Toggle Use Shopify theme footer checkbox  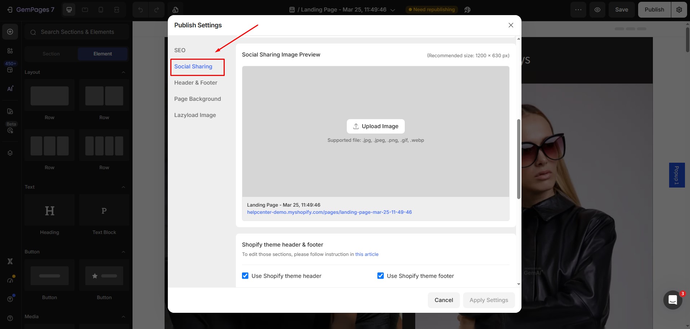[380, 276]
